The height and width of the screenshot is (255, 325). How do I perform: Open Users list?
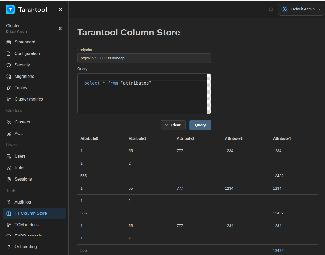34,156
